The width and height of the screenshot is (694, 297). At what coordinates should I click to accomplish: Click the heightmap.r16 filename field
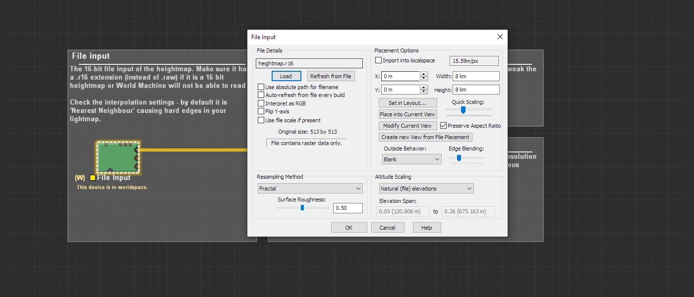pyautogui.click(x=310, y=63)
